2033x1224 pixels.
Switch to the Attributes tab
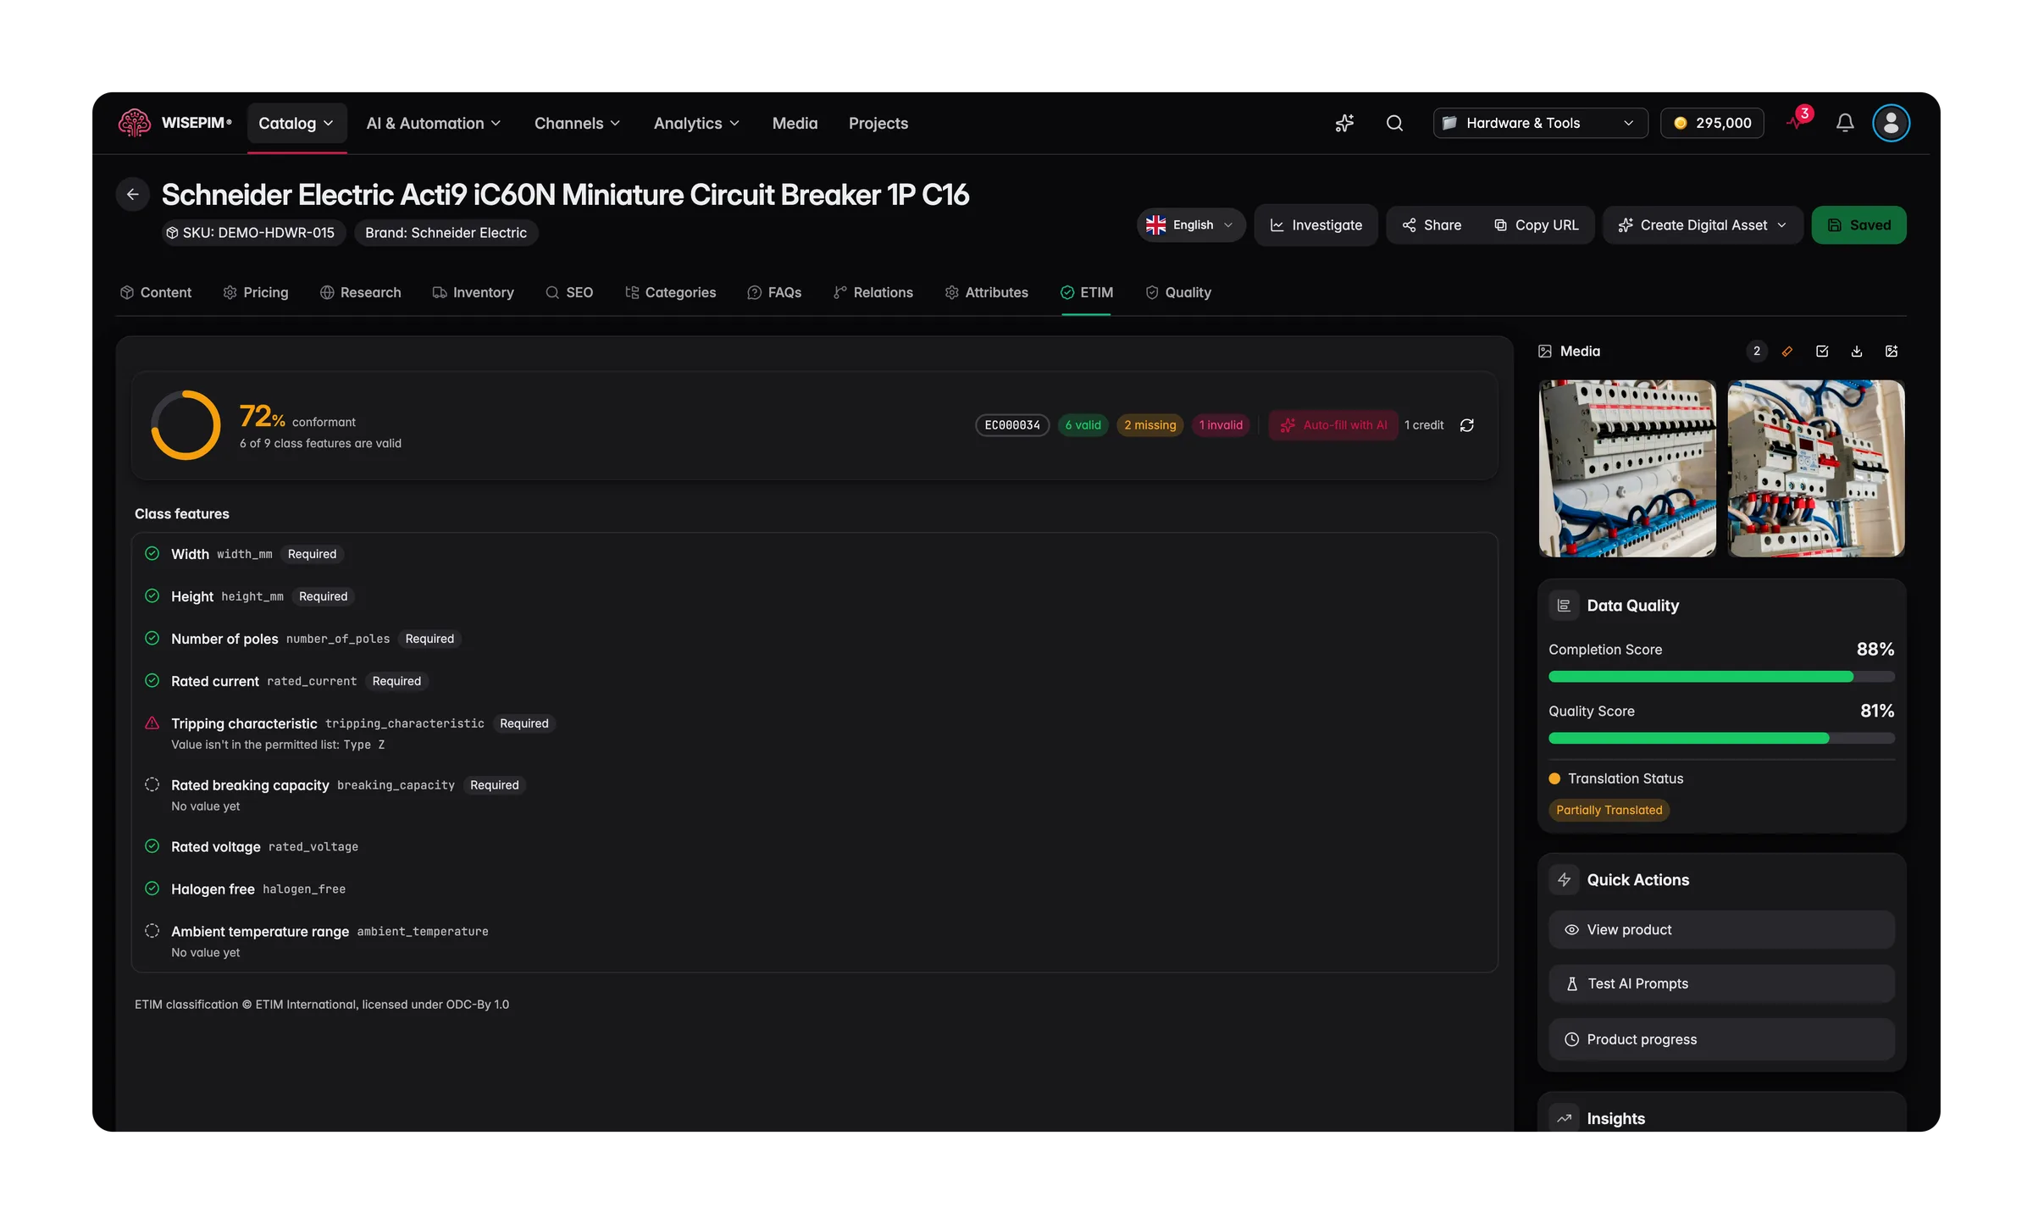pyautogui.click(x=987, y=292)
